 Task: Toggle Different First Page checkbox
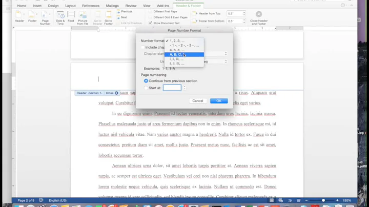(150, 11)
